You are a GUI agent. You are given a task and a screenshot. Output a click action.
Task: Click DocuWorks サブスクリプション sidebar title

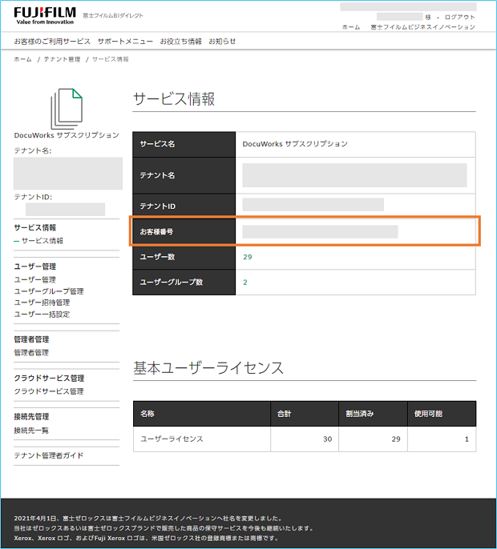(x=67, y=135)
